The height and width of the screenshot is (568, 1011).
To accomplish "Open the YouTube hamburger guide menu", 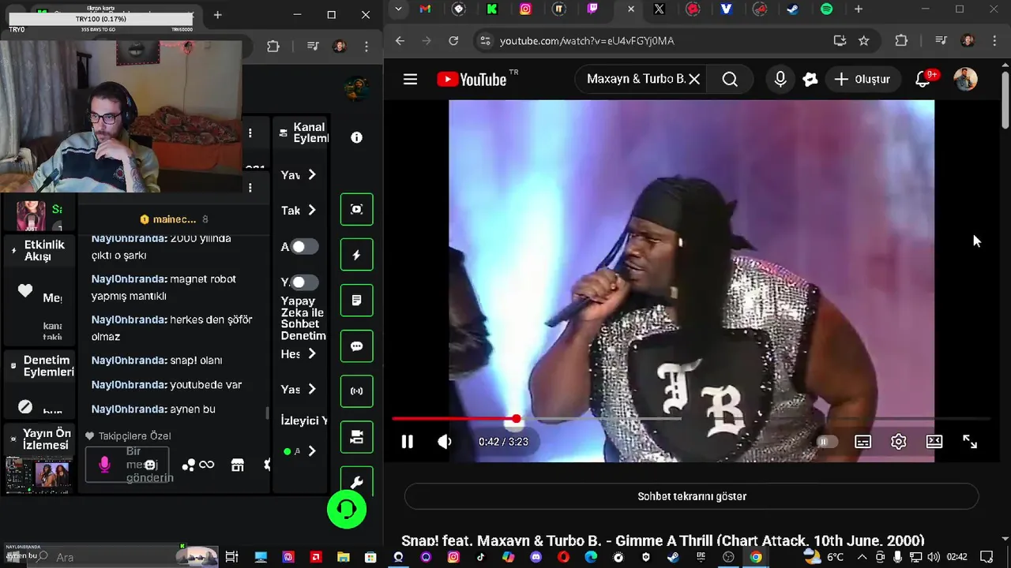I will tap(410, 79).
